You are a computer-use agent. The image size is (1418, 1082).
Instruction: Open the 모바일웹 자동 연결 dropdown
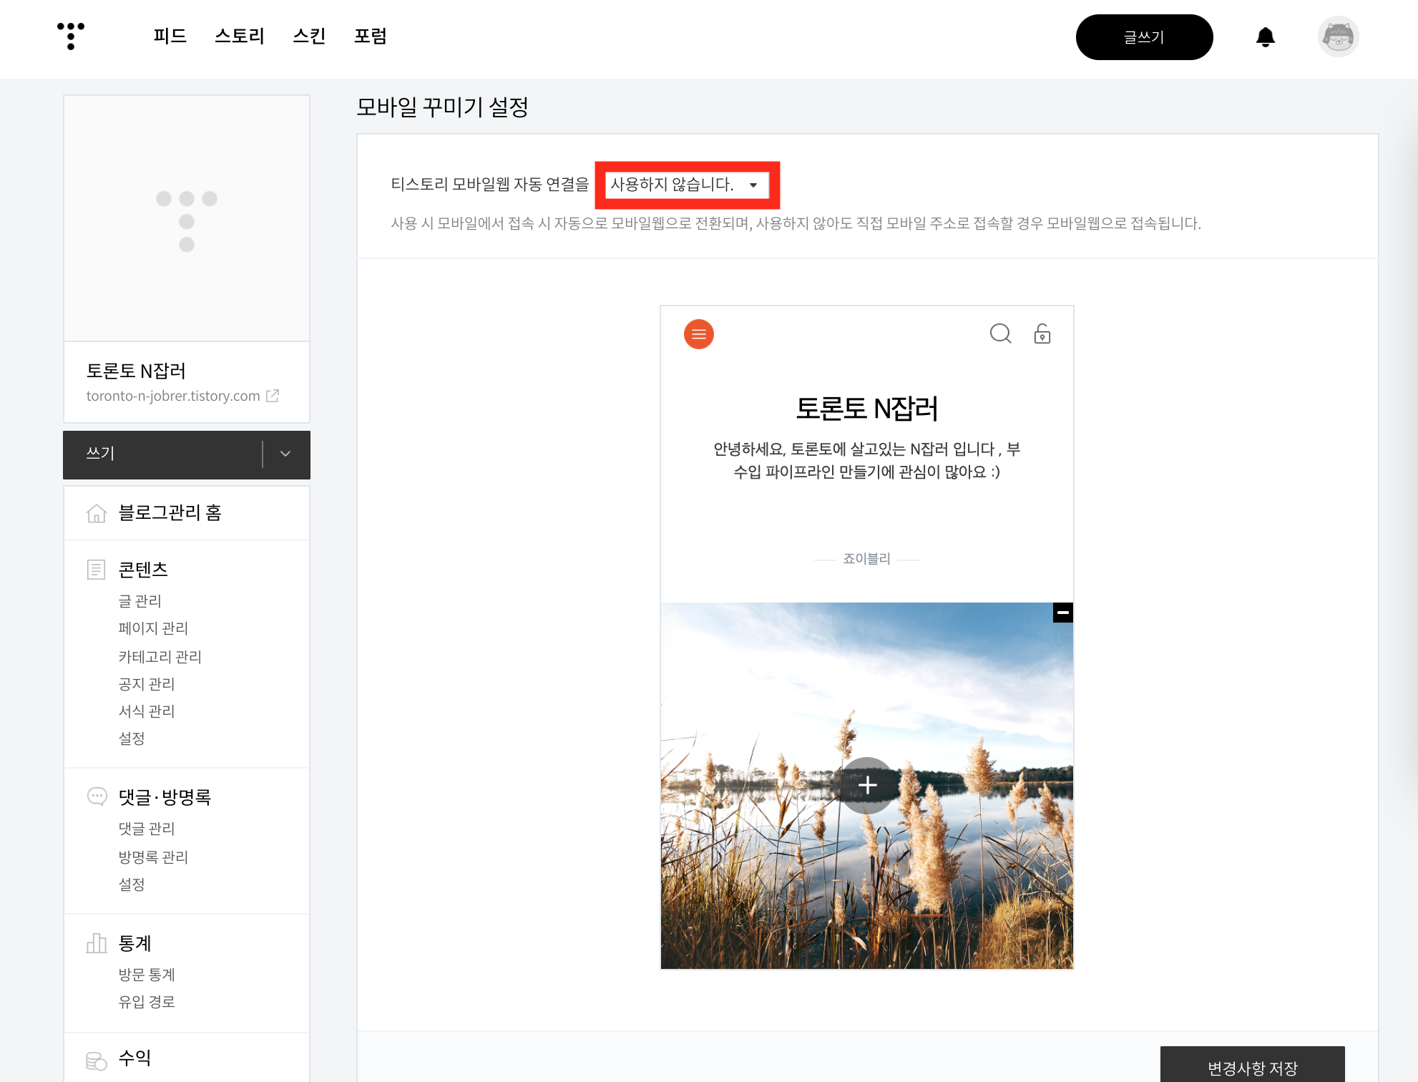[686, 185]
